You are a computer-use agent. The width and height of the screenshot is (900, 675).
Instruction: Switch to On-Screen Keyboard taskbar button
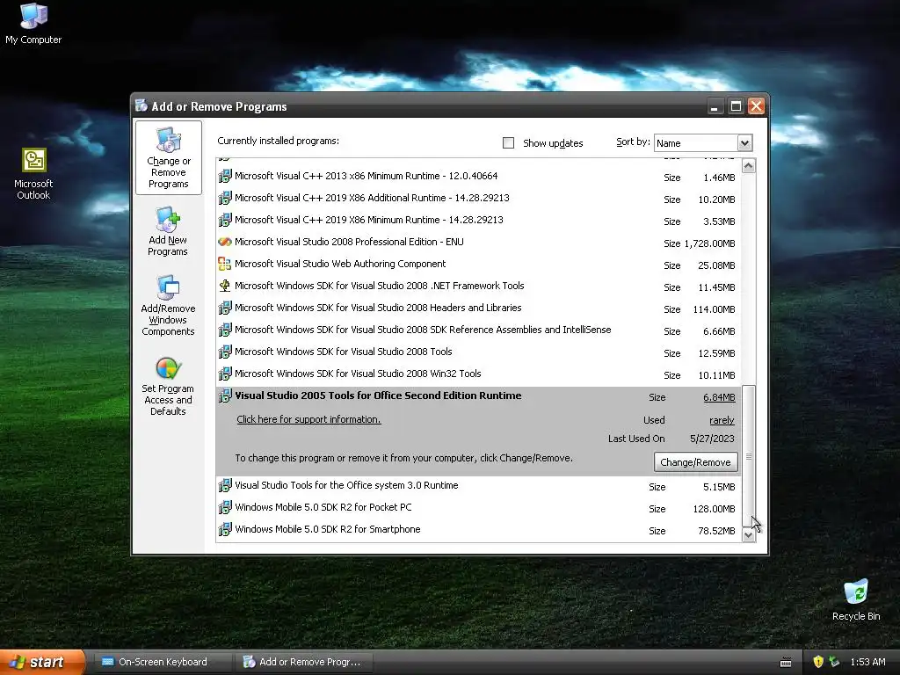pyautogui.click(x=163, y=662)
